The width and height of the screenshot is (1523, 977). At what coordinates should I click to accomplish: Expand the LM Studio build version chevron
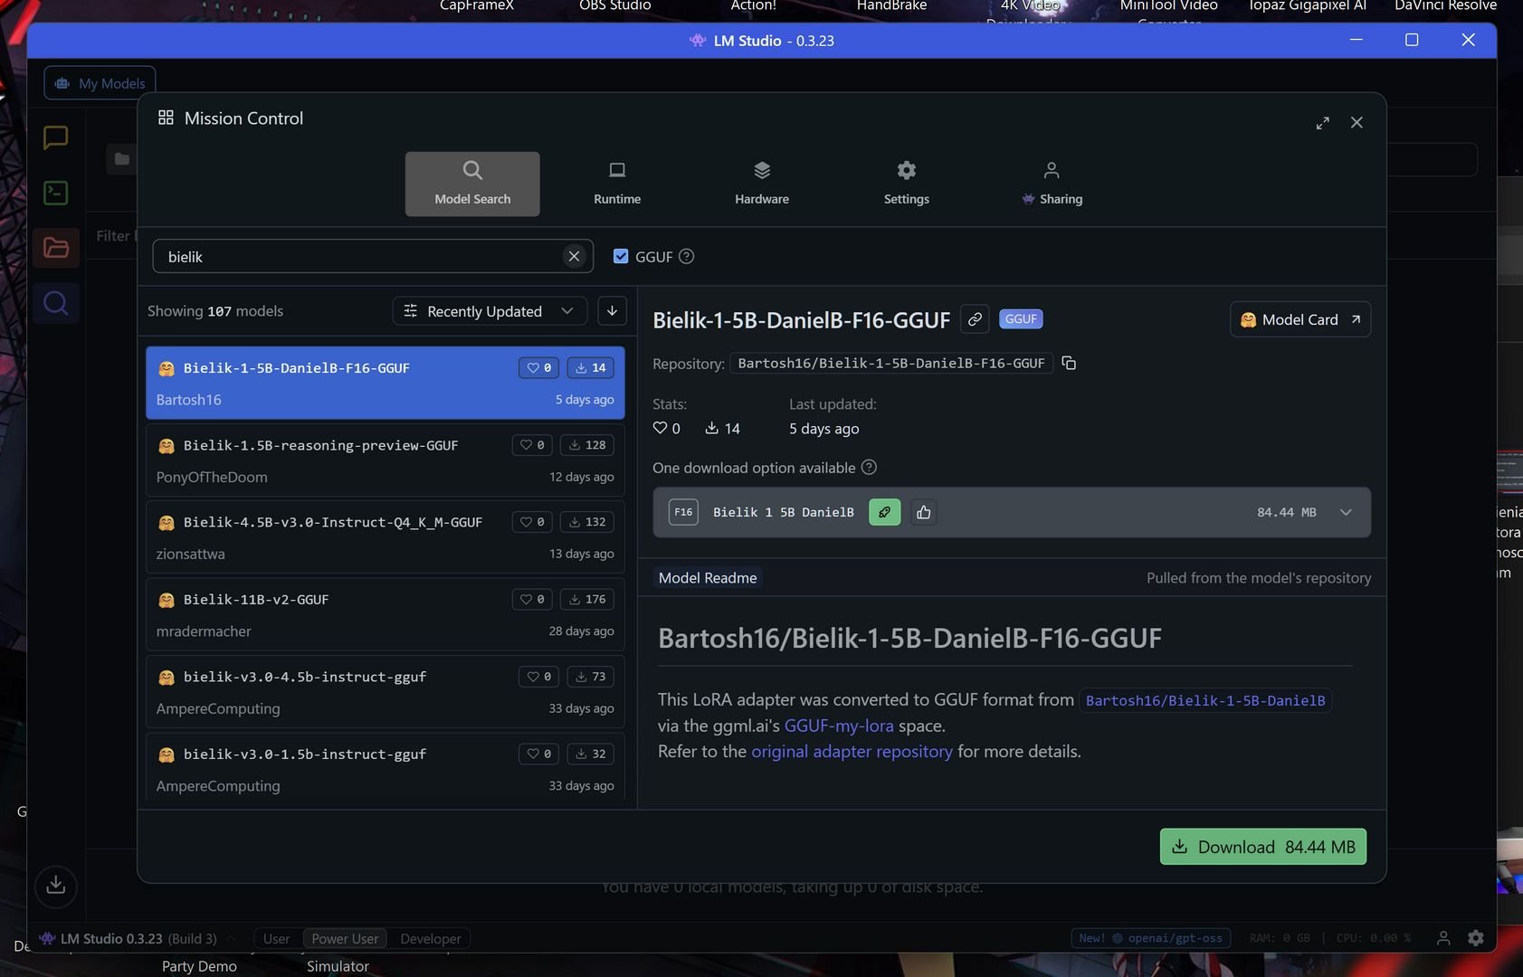click(x=231, y=938)
